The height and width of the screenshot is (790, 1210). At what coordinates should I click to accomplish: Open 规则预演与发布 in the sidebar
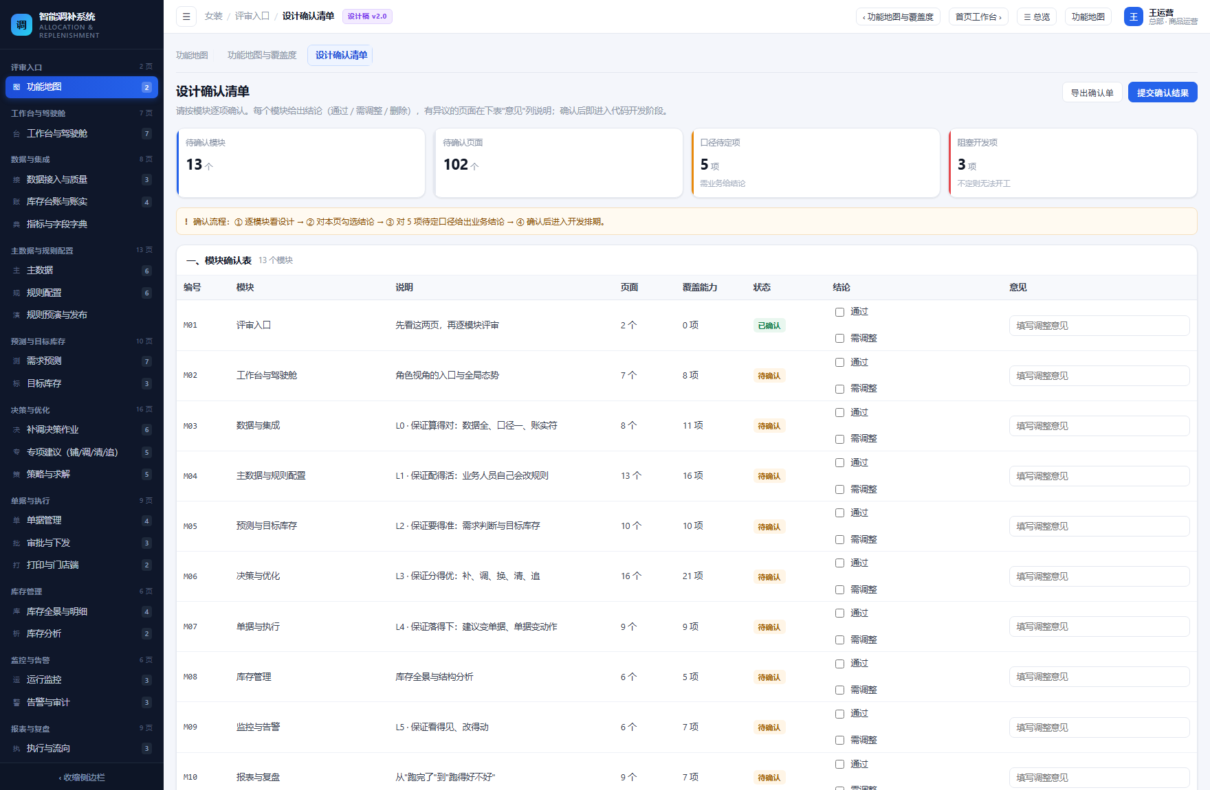coord(82,315)
